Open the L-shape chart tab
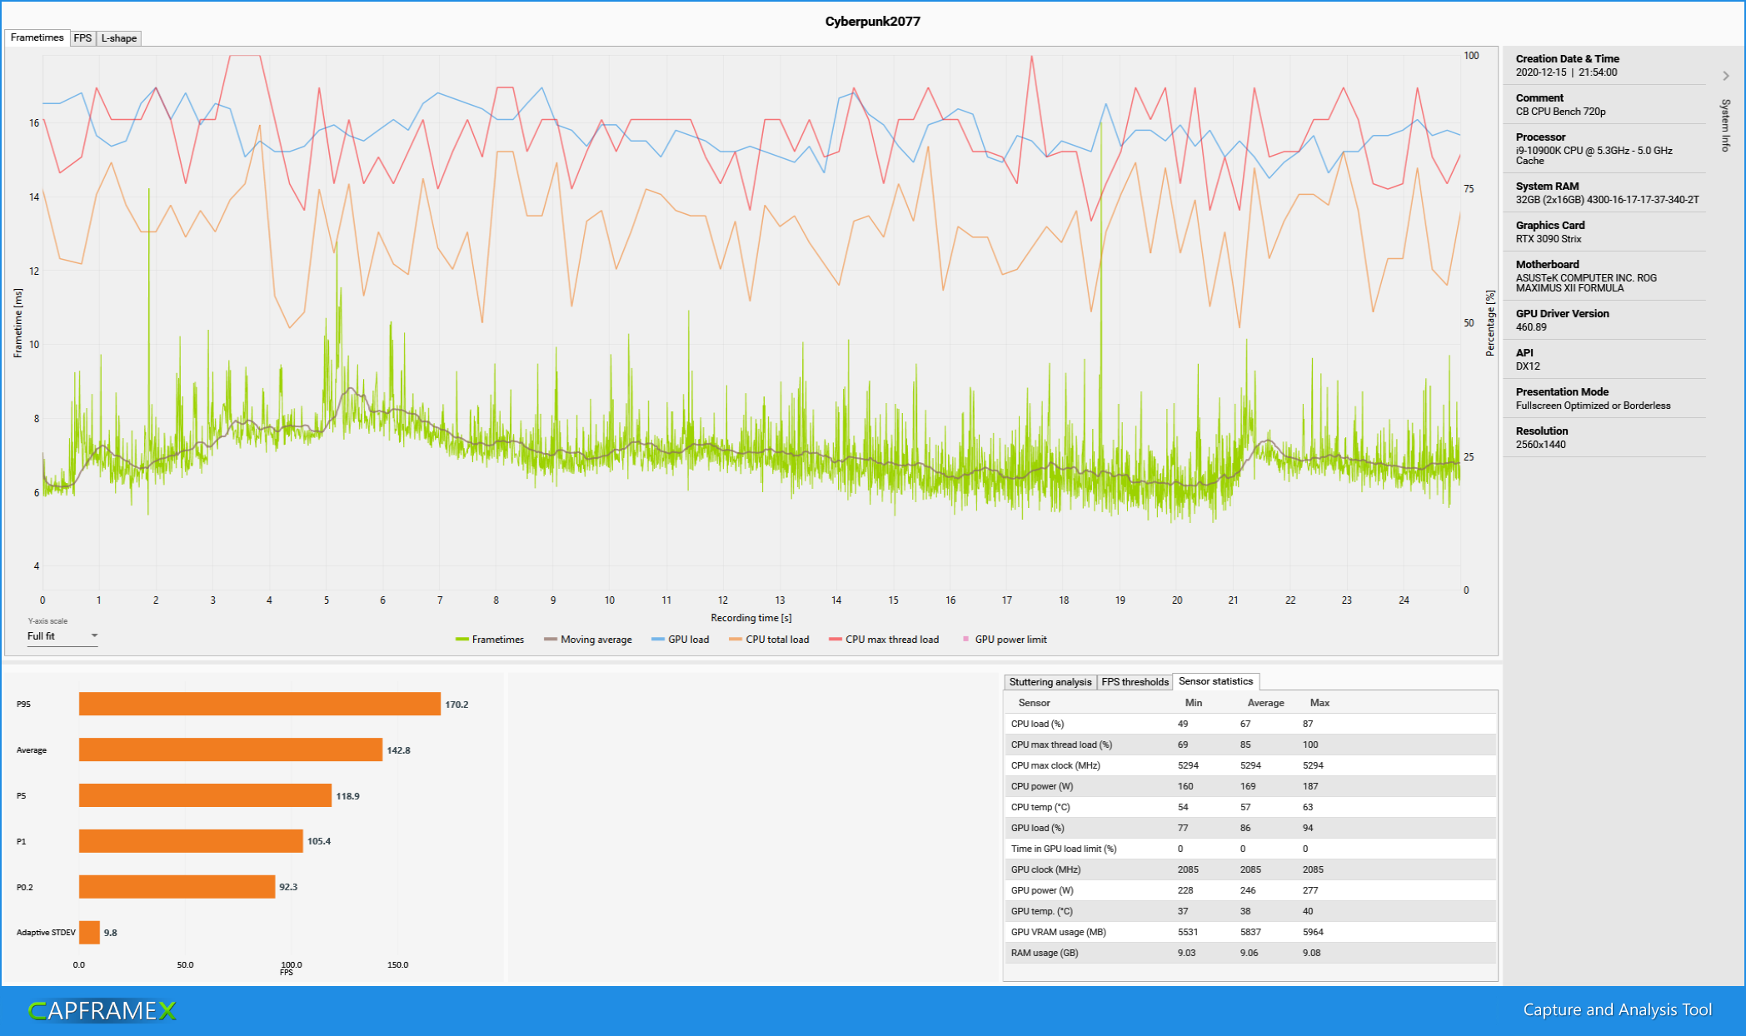 pos(119,38)
